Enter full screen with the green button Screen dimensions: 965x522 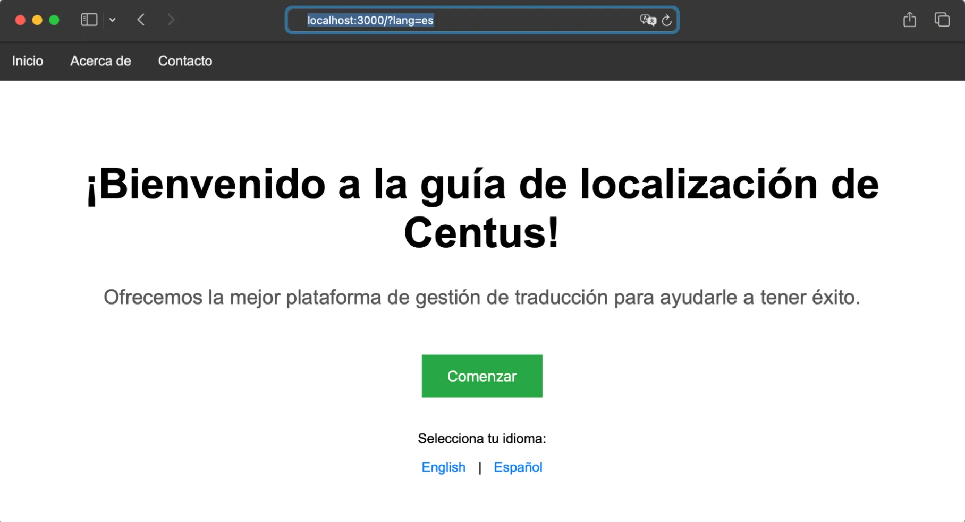(x=54, y=20)
